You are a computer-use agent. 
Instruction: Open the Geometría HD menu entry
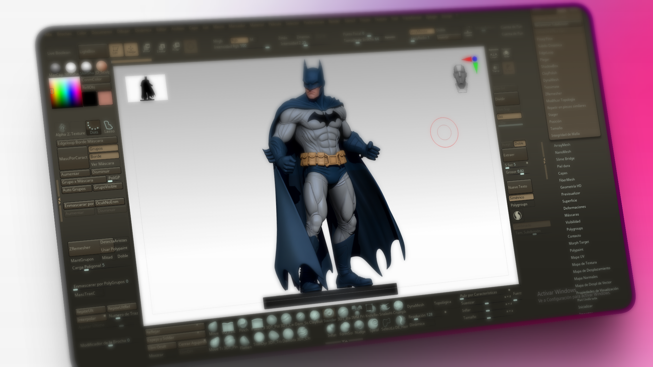click(x=570, y=187)
